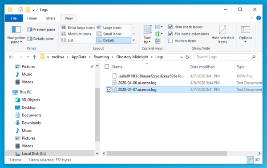The height and width of the screenshot is (168, 267).
Task: Open Customize Quick Access Toolbar dropdown
Action: (33, 10)
